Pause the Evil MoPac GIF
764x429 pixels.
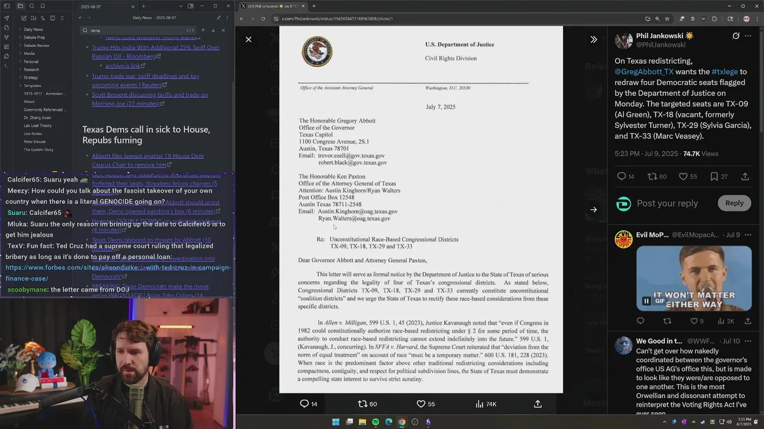pos(646,301)
